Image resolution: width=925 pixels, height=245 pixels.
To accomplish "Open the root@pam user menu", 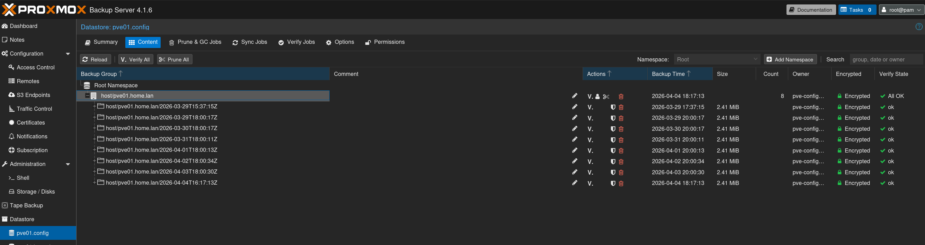I will click(x=901, y=10).
